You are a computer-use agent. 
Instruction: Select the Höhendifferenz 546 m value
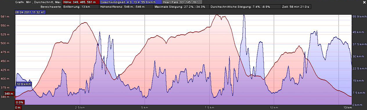pos(126,6)
